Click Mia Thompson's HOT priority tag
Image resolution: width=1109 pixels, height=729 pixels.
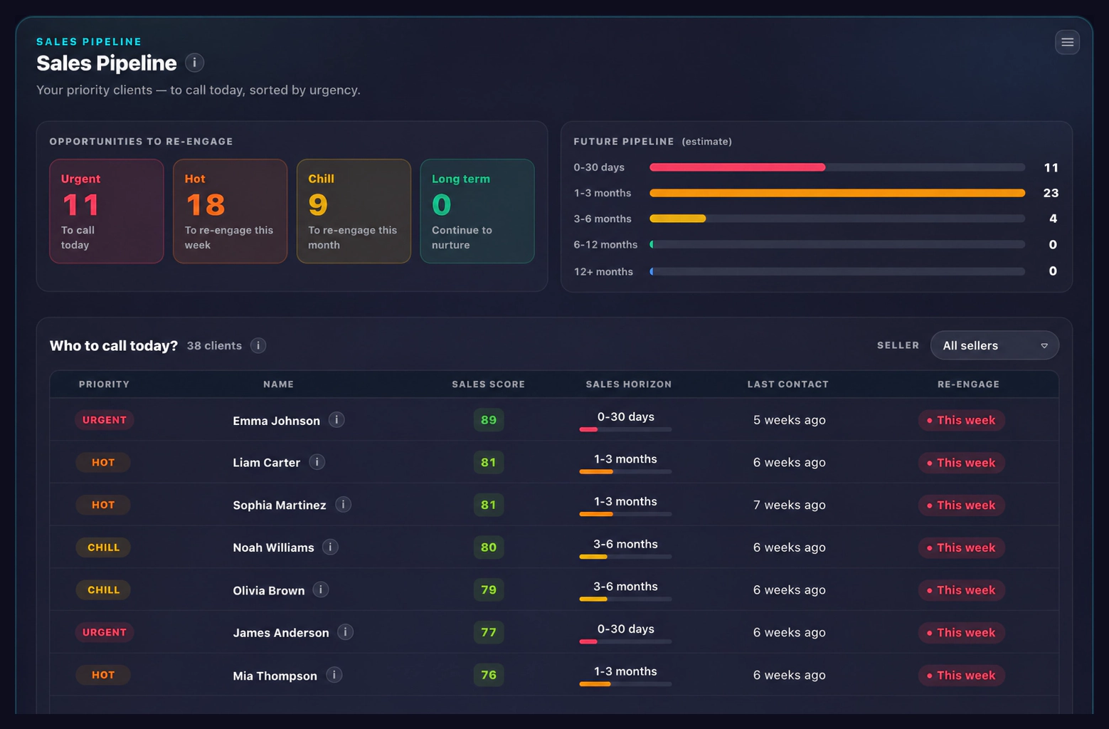click(103, 675)
